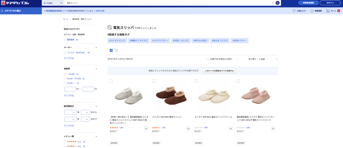Open the browsing history clock icon
The width and height of the screenshot is (343, 148).
pyautogui.click(x=312, y=11)
